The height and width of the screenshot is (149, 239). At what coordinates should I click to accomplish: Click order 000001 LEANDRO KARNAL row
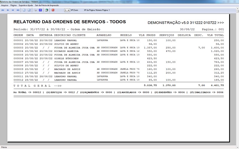click(119, 40)
